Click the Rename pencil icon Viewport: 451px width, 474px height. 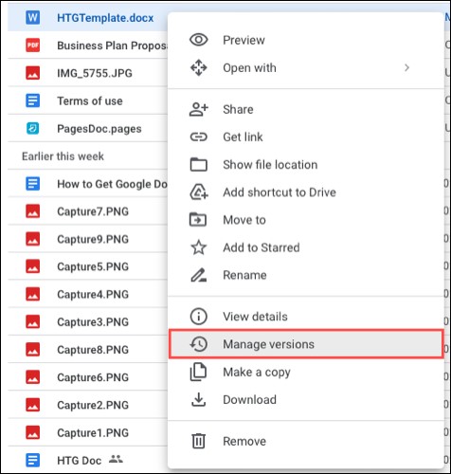pos(199,275)
